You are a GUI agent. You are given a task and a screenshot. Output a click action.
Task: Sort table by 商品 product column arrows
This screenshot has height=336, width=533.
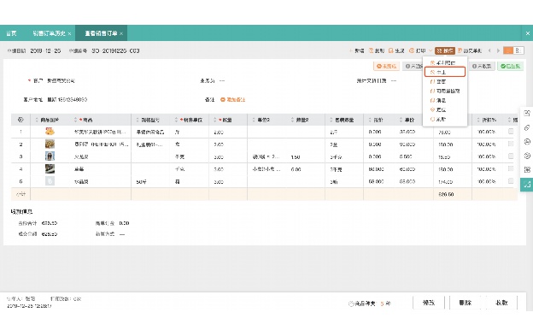pyautogui.click(x=75, y=120)
